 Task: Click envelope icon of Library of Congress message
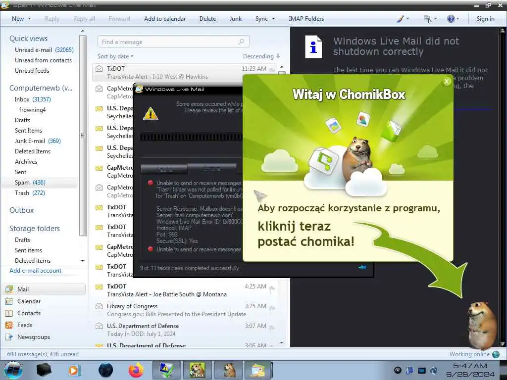pyautogui.click(x=99, y=306)
